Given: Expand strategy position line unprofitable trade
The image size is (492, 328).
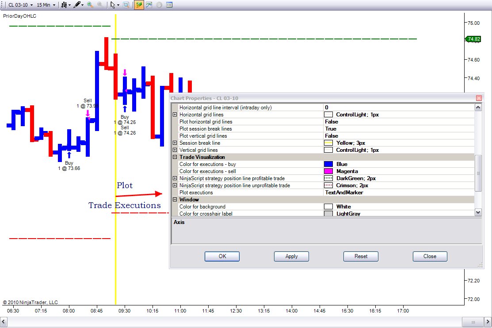Looking at the screenshot, I should click(175, 185).
